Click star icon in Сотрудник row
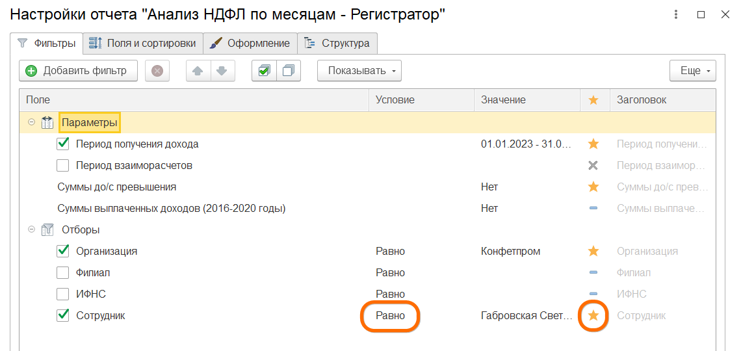This screenshot has height=351, width=741. coord(593,315)
